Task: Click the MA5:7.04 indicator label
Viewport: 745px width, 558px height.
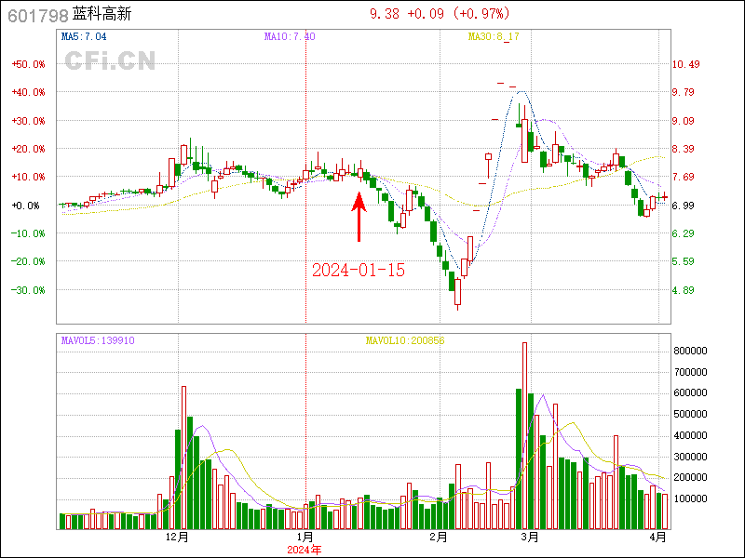Action: [x=85, y=36]
